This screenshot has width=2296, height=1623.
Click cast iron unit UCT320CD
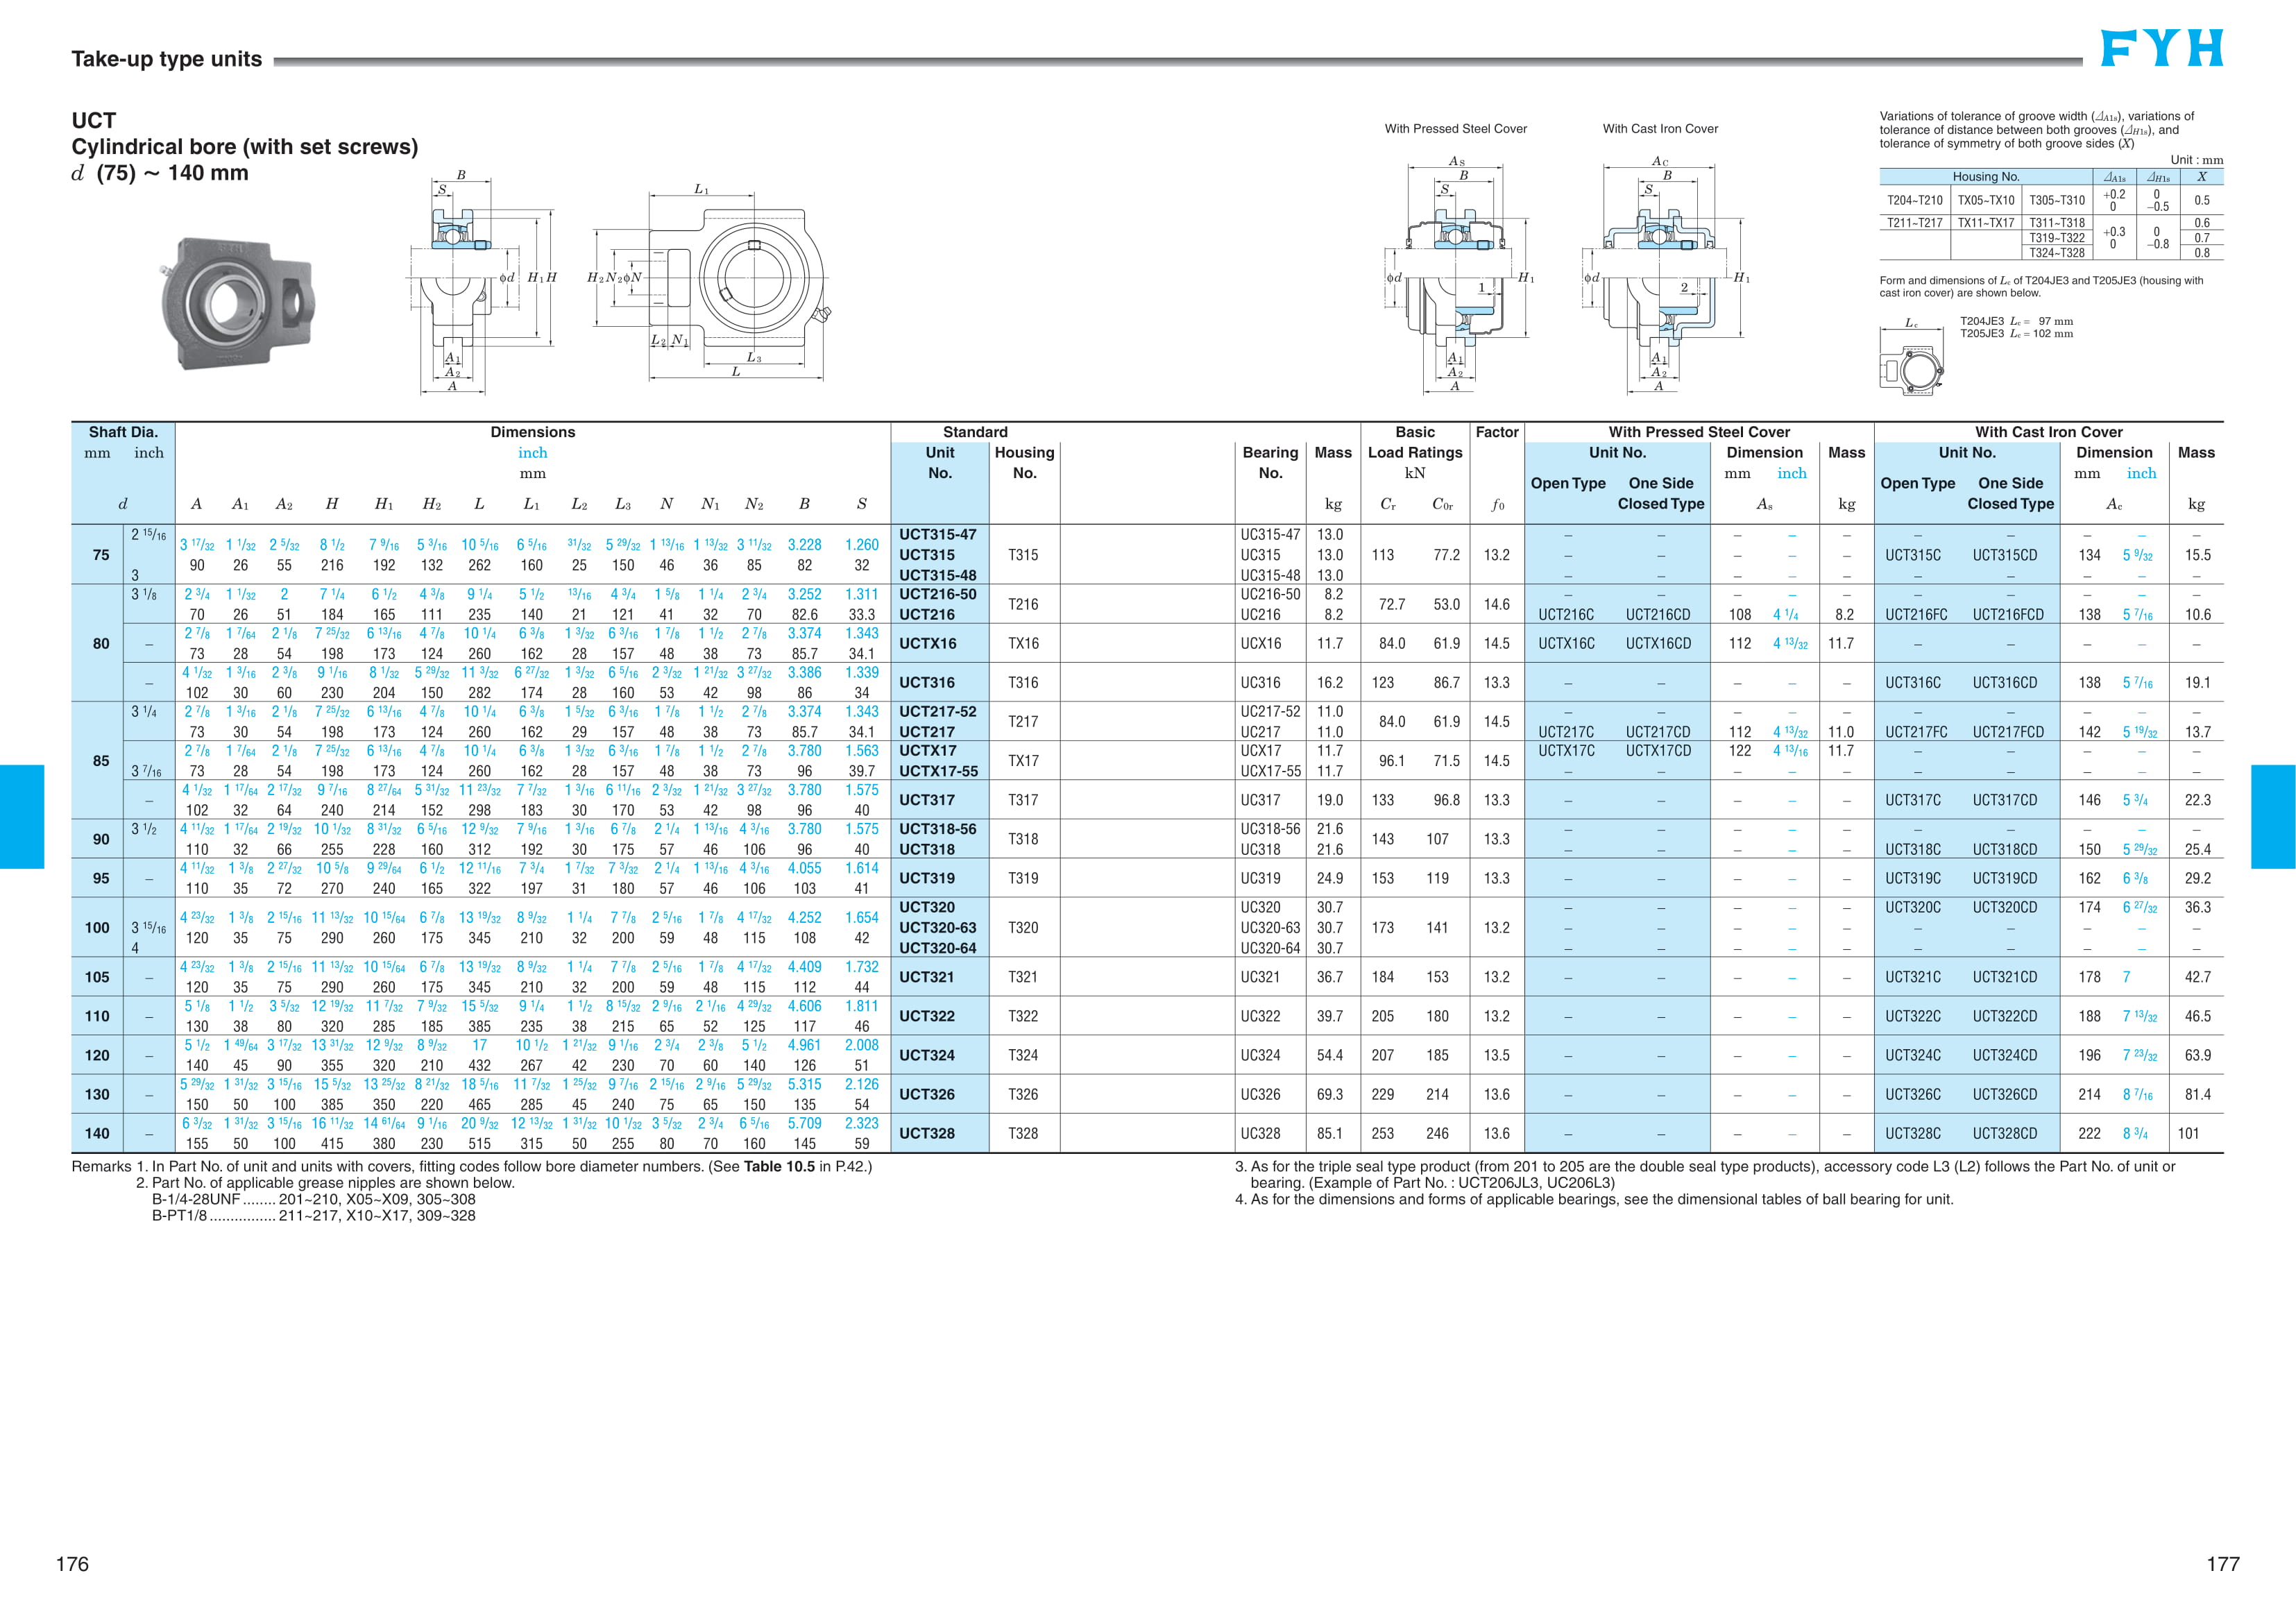pos(2005,907)
